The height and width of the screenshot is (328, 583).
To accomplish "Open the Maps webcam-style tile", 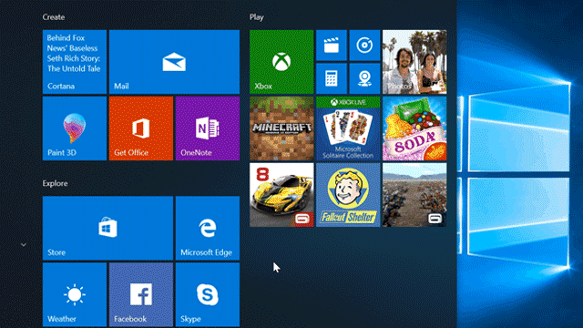I will (364, 78).
